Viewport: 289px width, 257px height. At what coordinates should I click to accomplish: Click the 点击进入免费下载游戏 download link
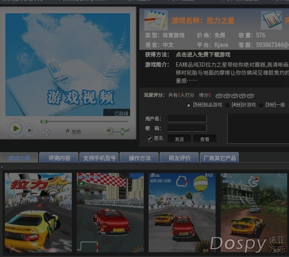point(203,55)
